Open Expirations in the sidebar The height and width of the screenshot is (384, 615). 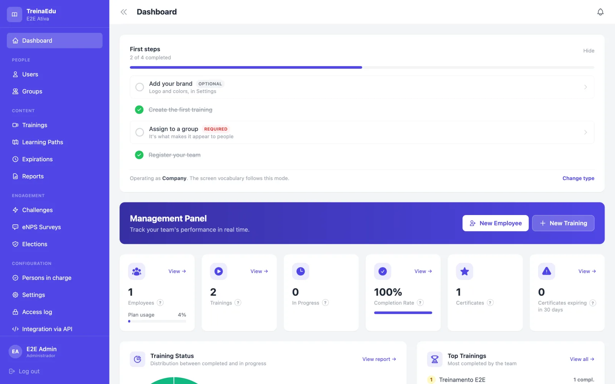tap(55, 159)
